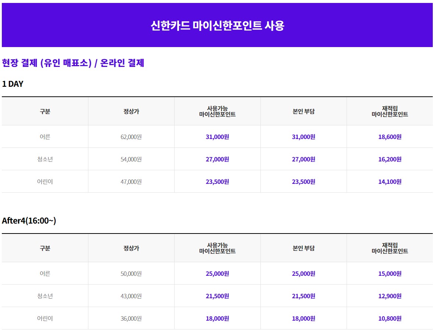The height and width of the screenshot is (335, 435).
Task: Click 21,500원 under 본인 부담 column
Action: 304,296
